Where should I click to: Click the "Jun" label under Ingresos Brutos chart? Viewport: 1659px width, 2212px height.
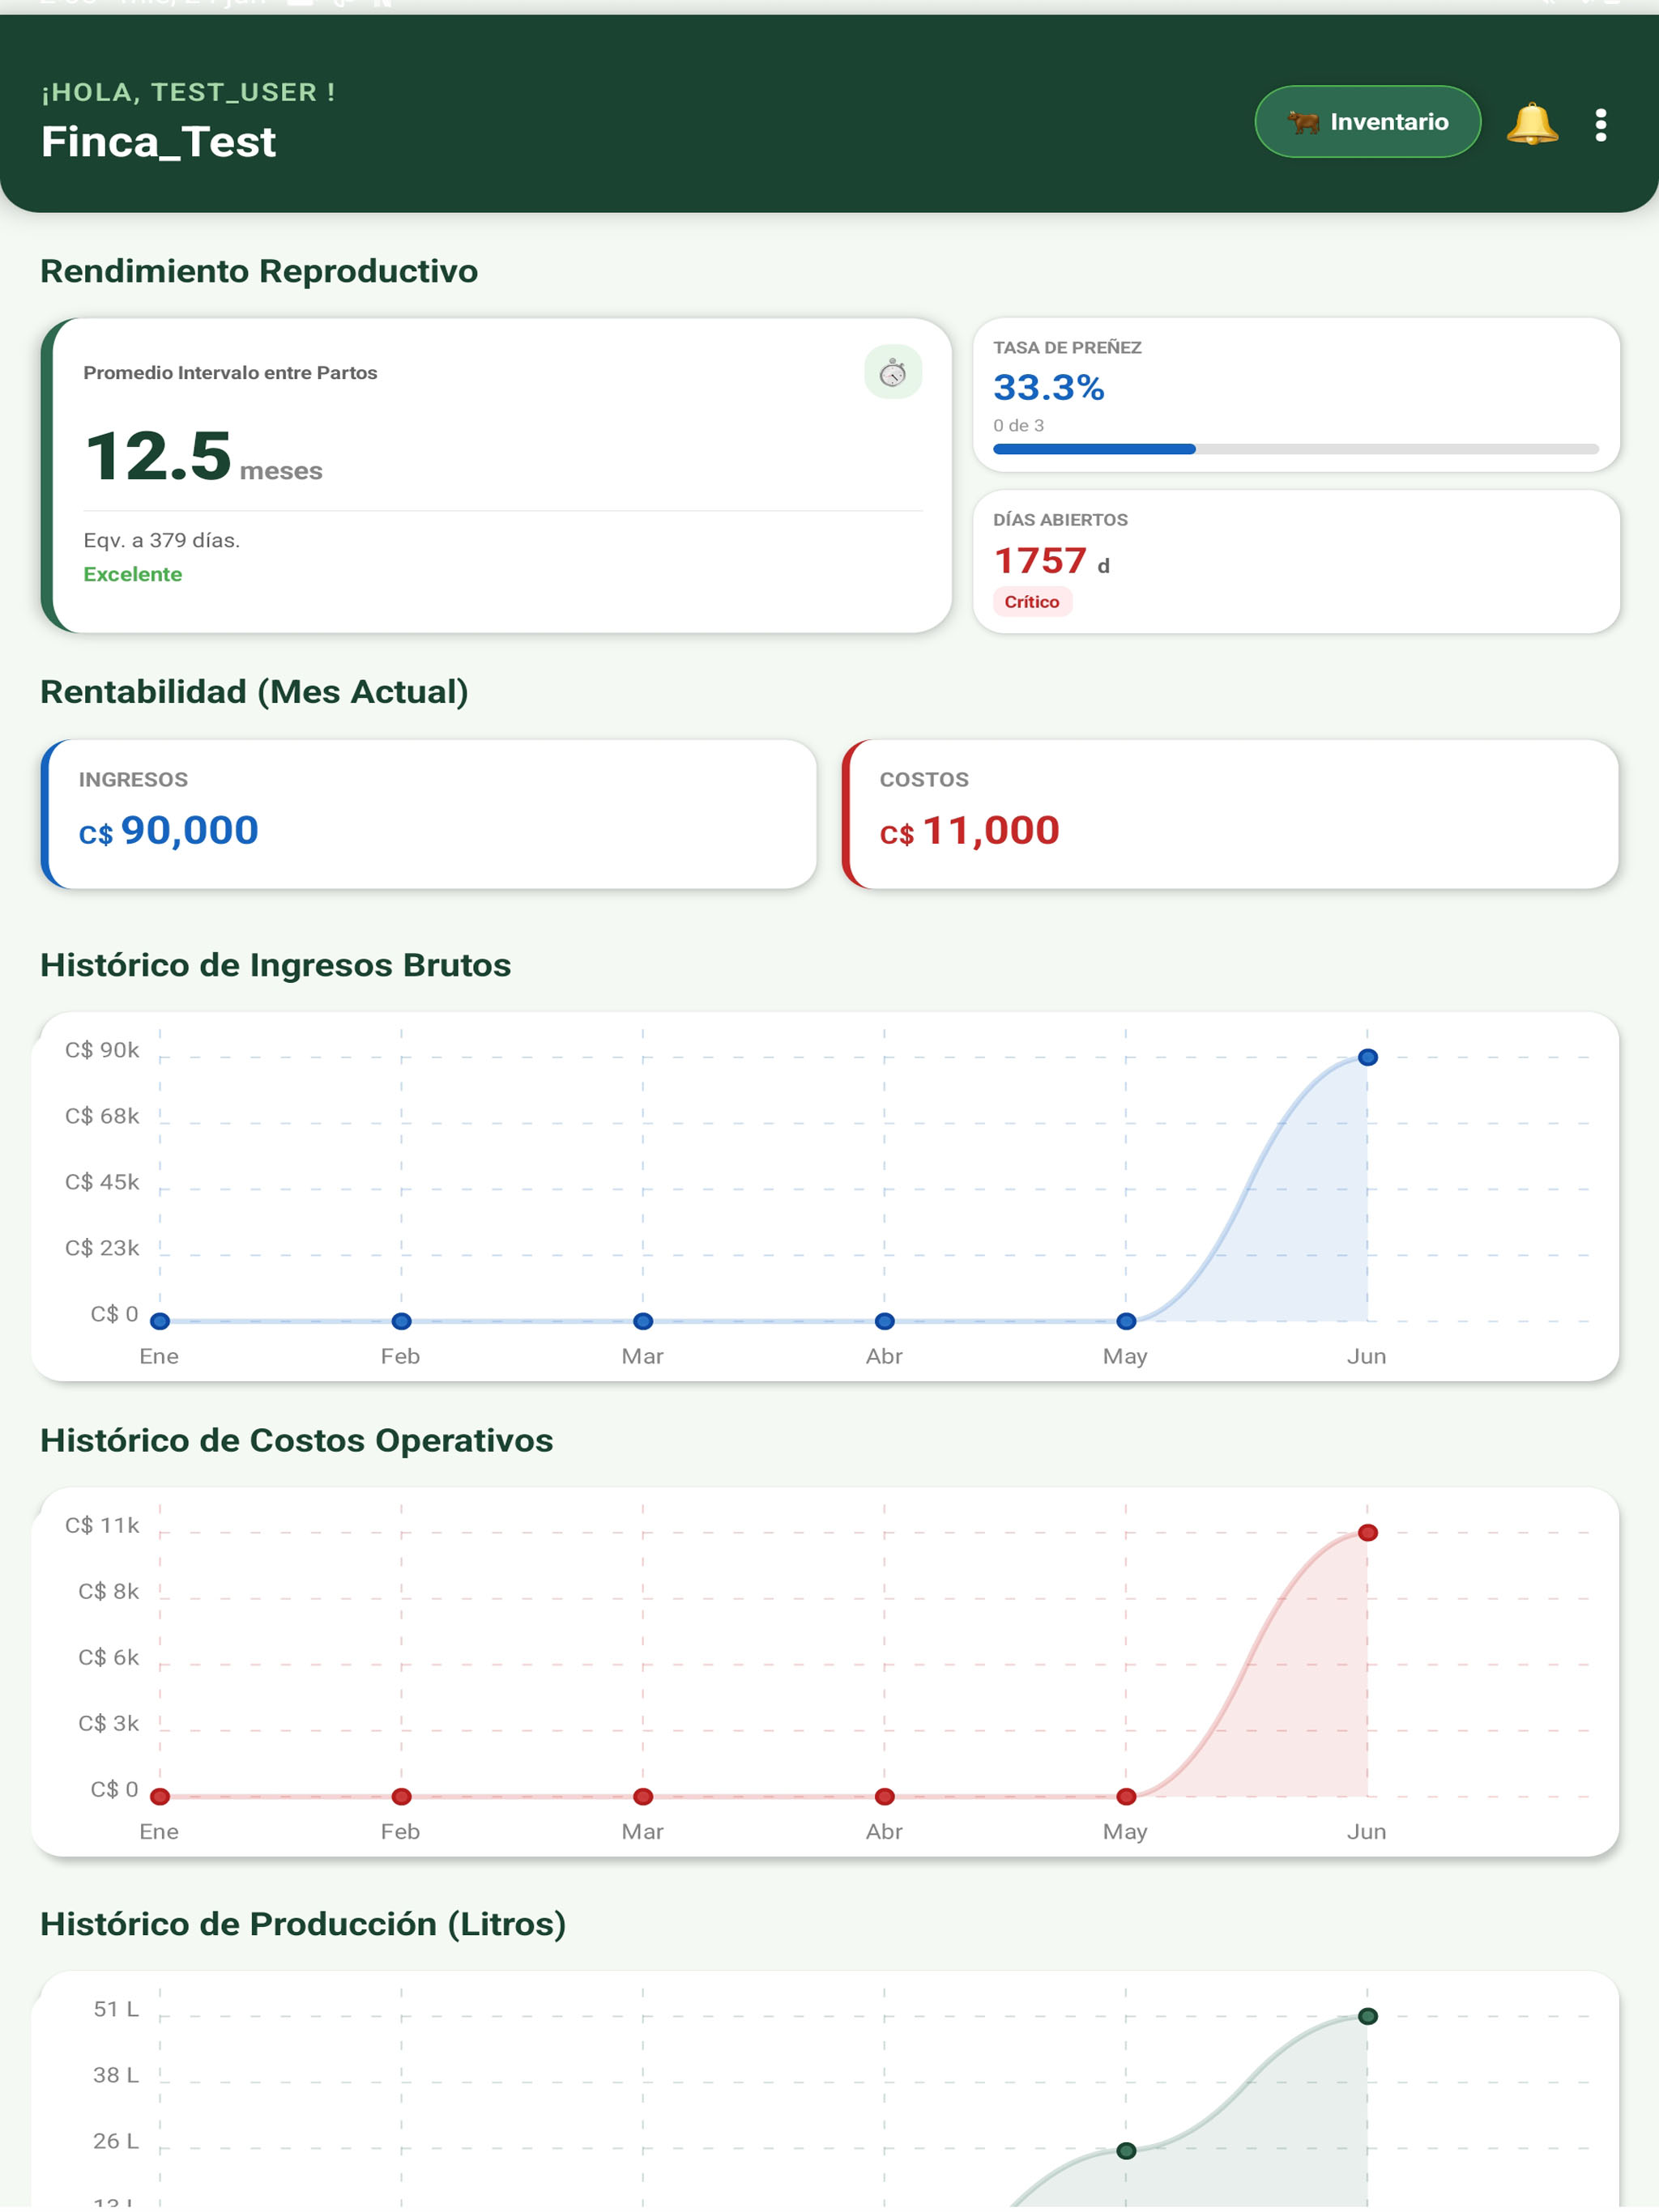[x=1367, y=1356]
